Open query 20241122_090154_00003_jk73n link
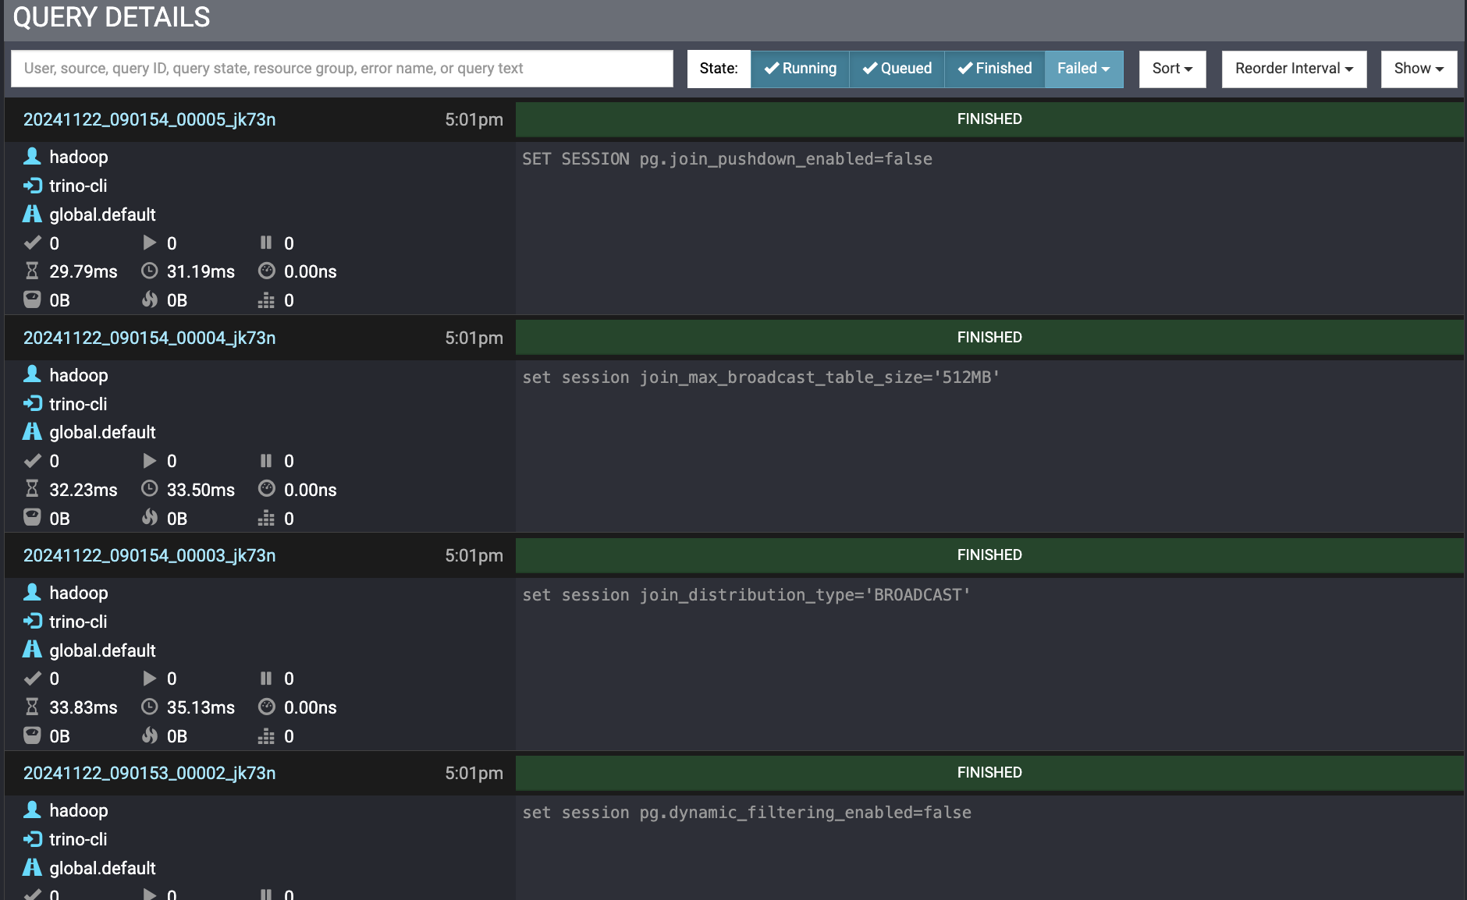Viewport: 1467px width, 900px height. (149, 555)
